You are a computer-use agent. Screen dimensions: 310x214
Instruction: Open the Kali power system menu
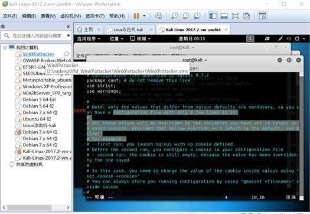point(299,38)
